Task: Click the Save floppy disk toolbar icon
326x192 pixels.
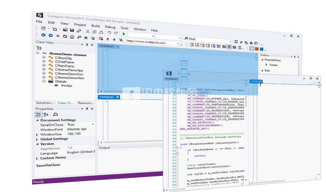Action: 72,30
